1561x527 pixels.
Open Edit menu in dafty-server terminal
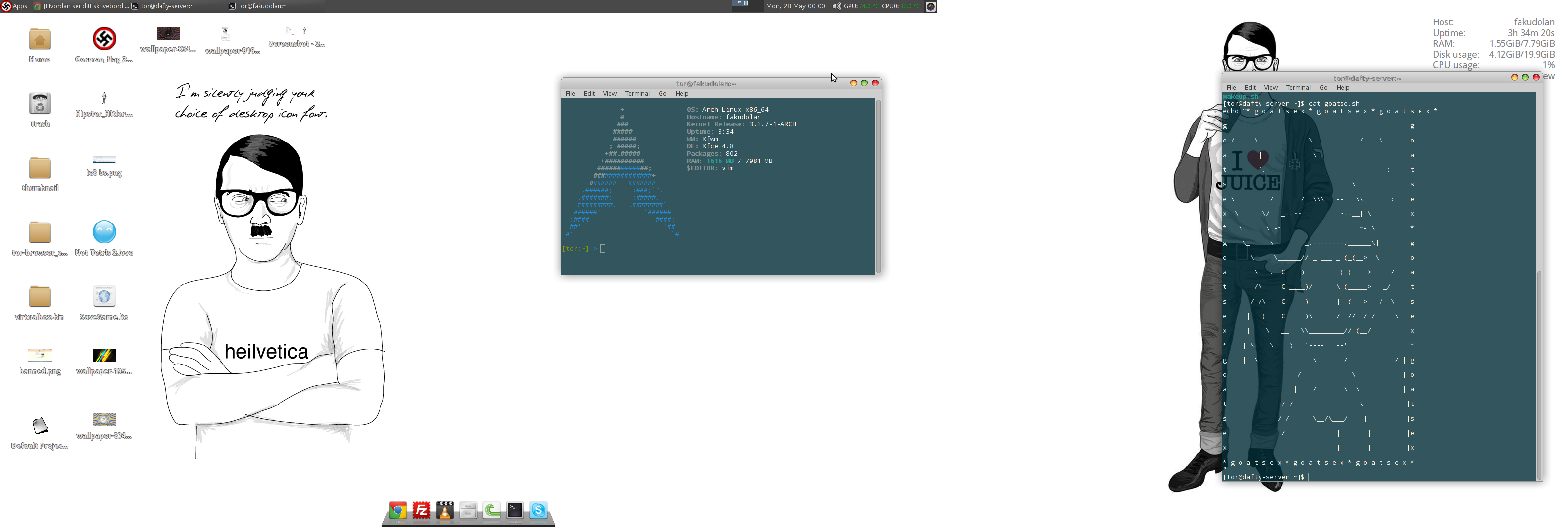coord(1250,87)
